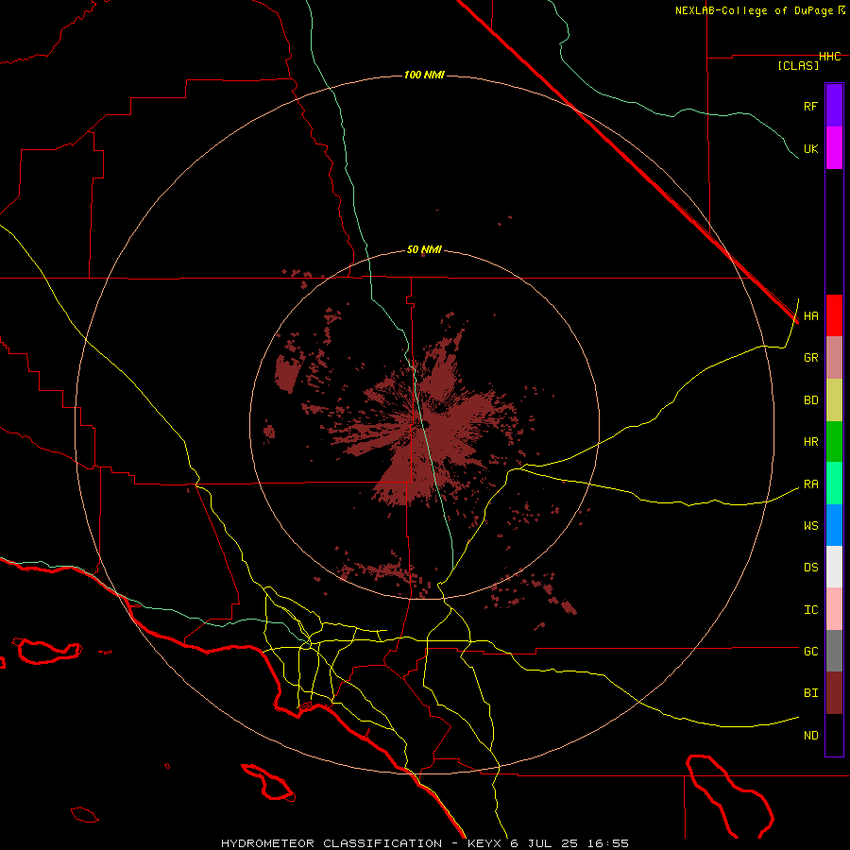Click the brown BI color swatch
Screen dimensions: 850x850
coord(834,693)
